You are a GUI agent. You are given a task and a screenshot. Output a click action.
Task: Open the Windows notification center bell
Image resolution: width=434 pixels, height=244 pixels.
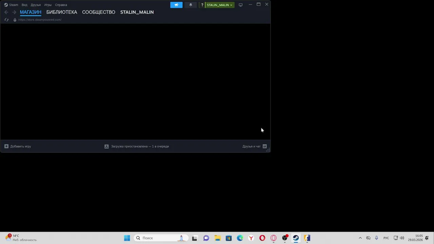[427, 238]
